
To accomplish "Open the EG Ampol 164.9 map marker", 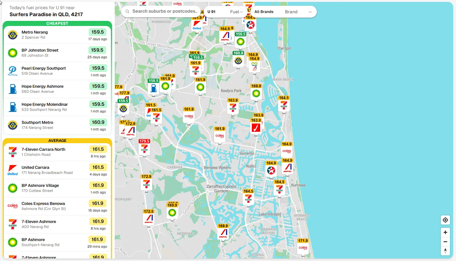I will [254, 65].
